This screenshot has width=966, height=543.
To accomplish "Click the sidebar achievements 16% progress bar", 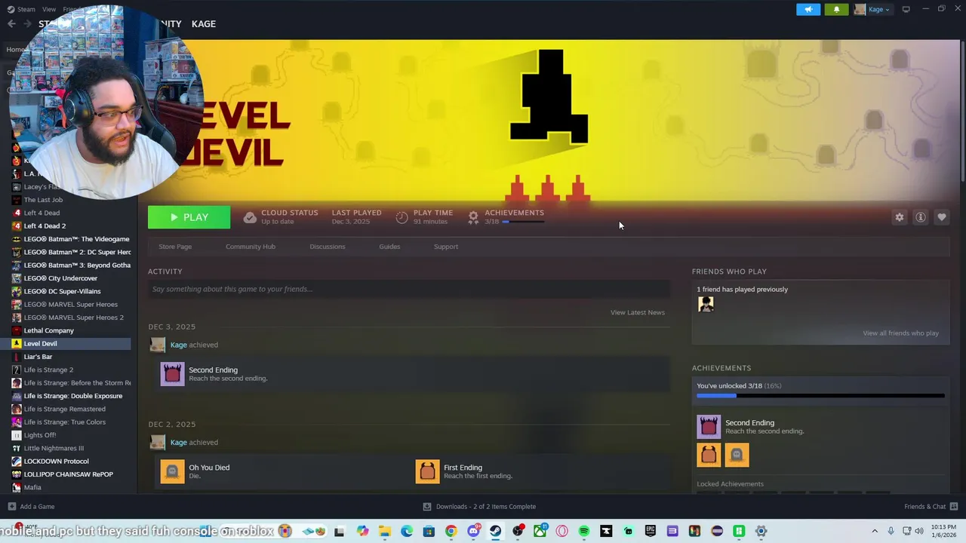I will [820, 396].
